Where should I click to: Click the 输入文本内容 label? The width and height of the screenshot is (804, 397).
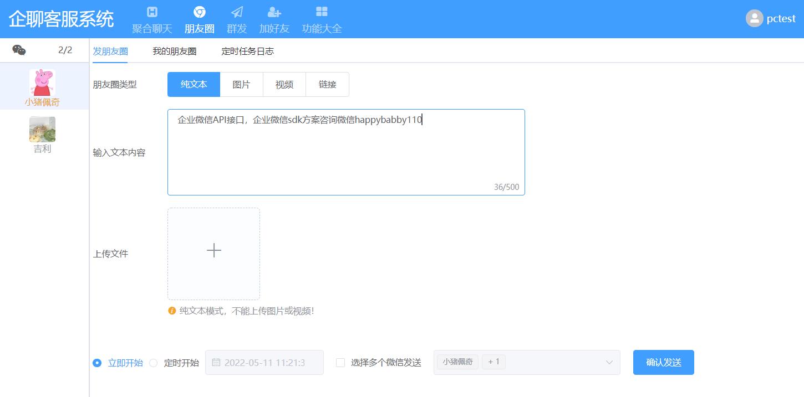click(119, 152)
